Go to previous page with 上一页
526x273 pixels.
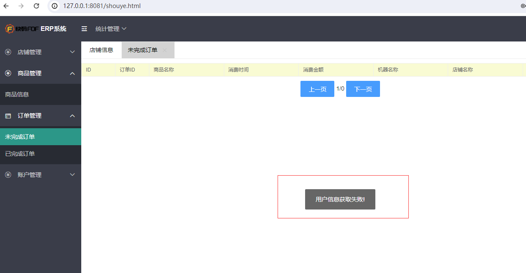317,89
